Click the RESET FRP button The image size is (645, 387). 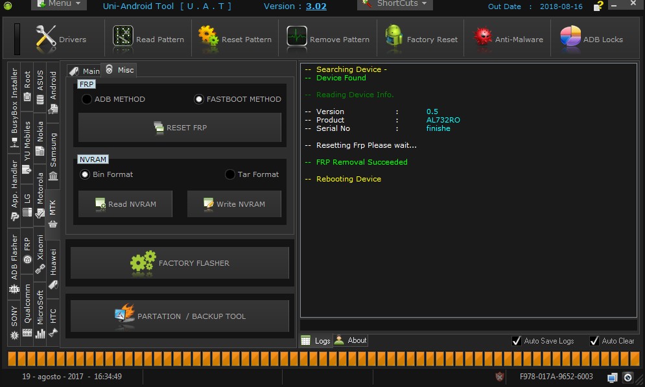coord(180,128)
